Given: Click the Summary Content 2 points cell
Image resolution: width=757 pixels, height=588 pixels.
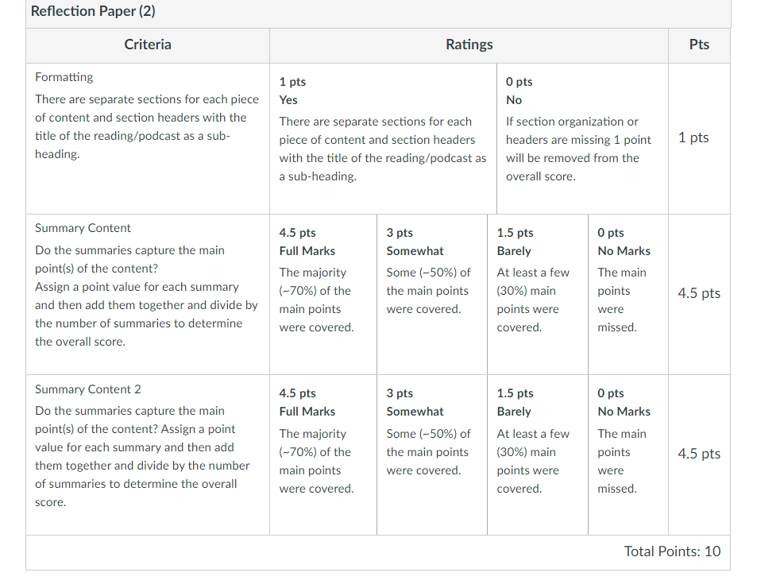Looking at the screenshot, I should [699, 454].
